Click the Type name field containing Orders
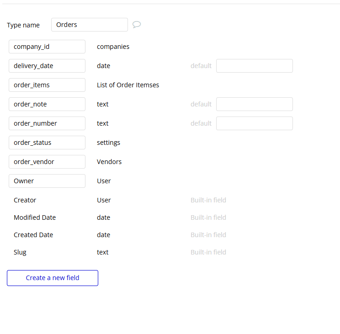 pyautogui.click(x=89, y=25)
